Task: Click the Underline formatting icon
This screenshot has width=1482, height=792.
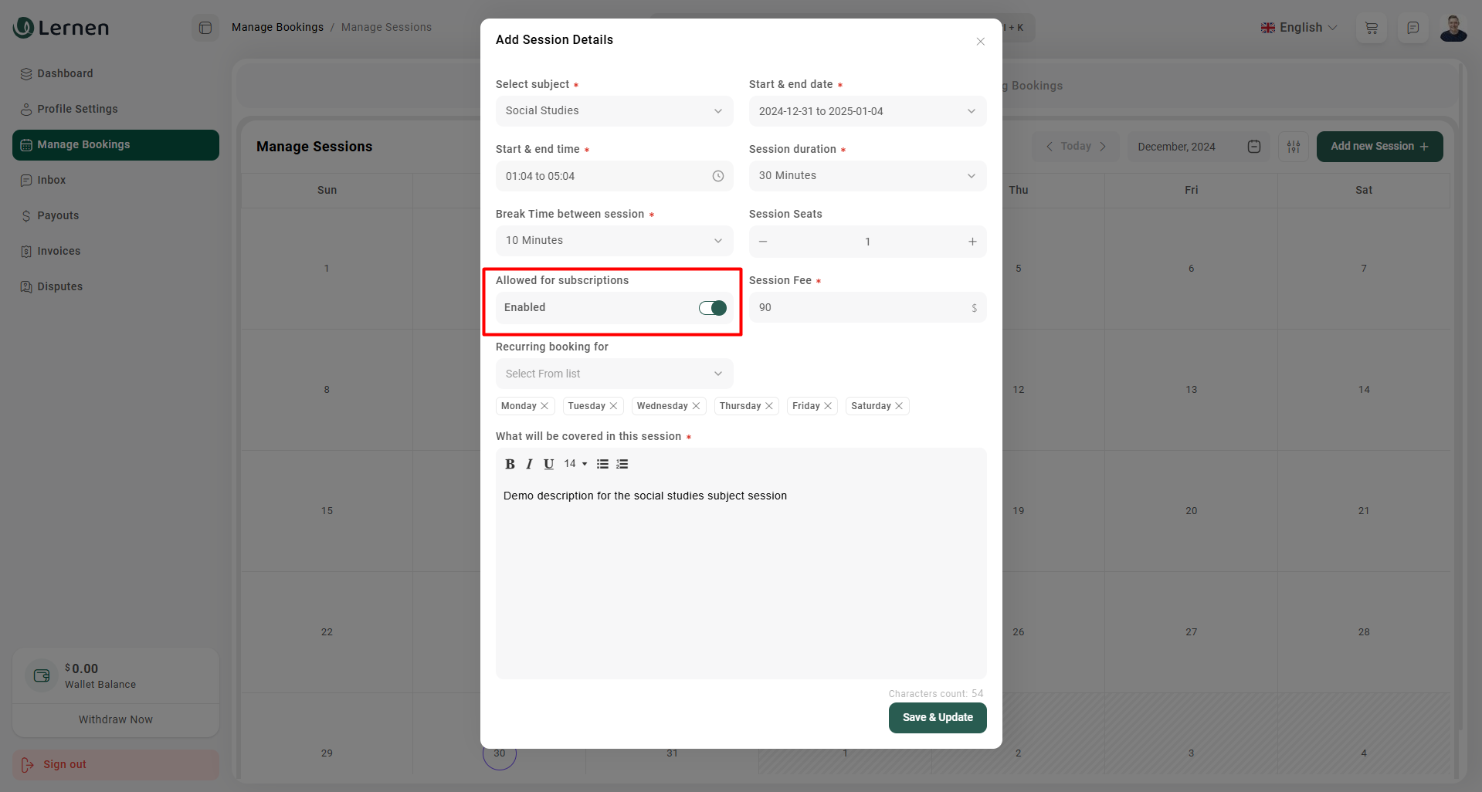Action: [x=548, y=464]
